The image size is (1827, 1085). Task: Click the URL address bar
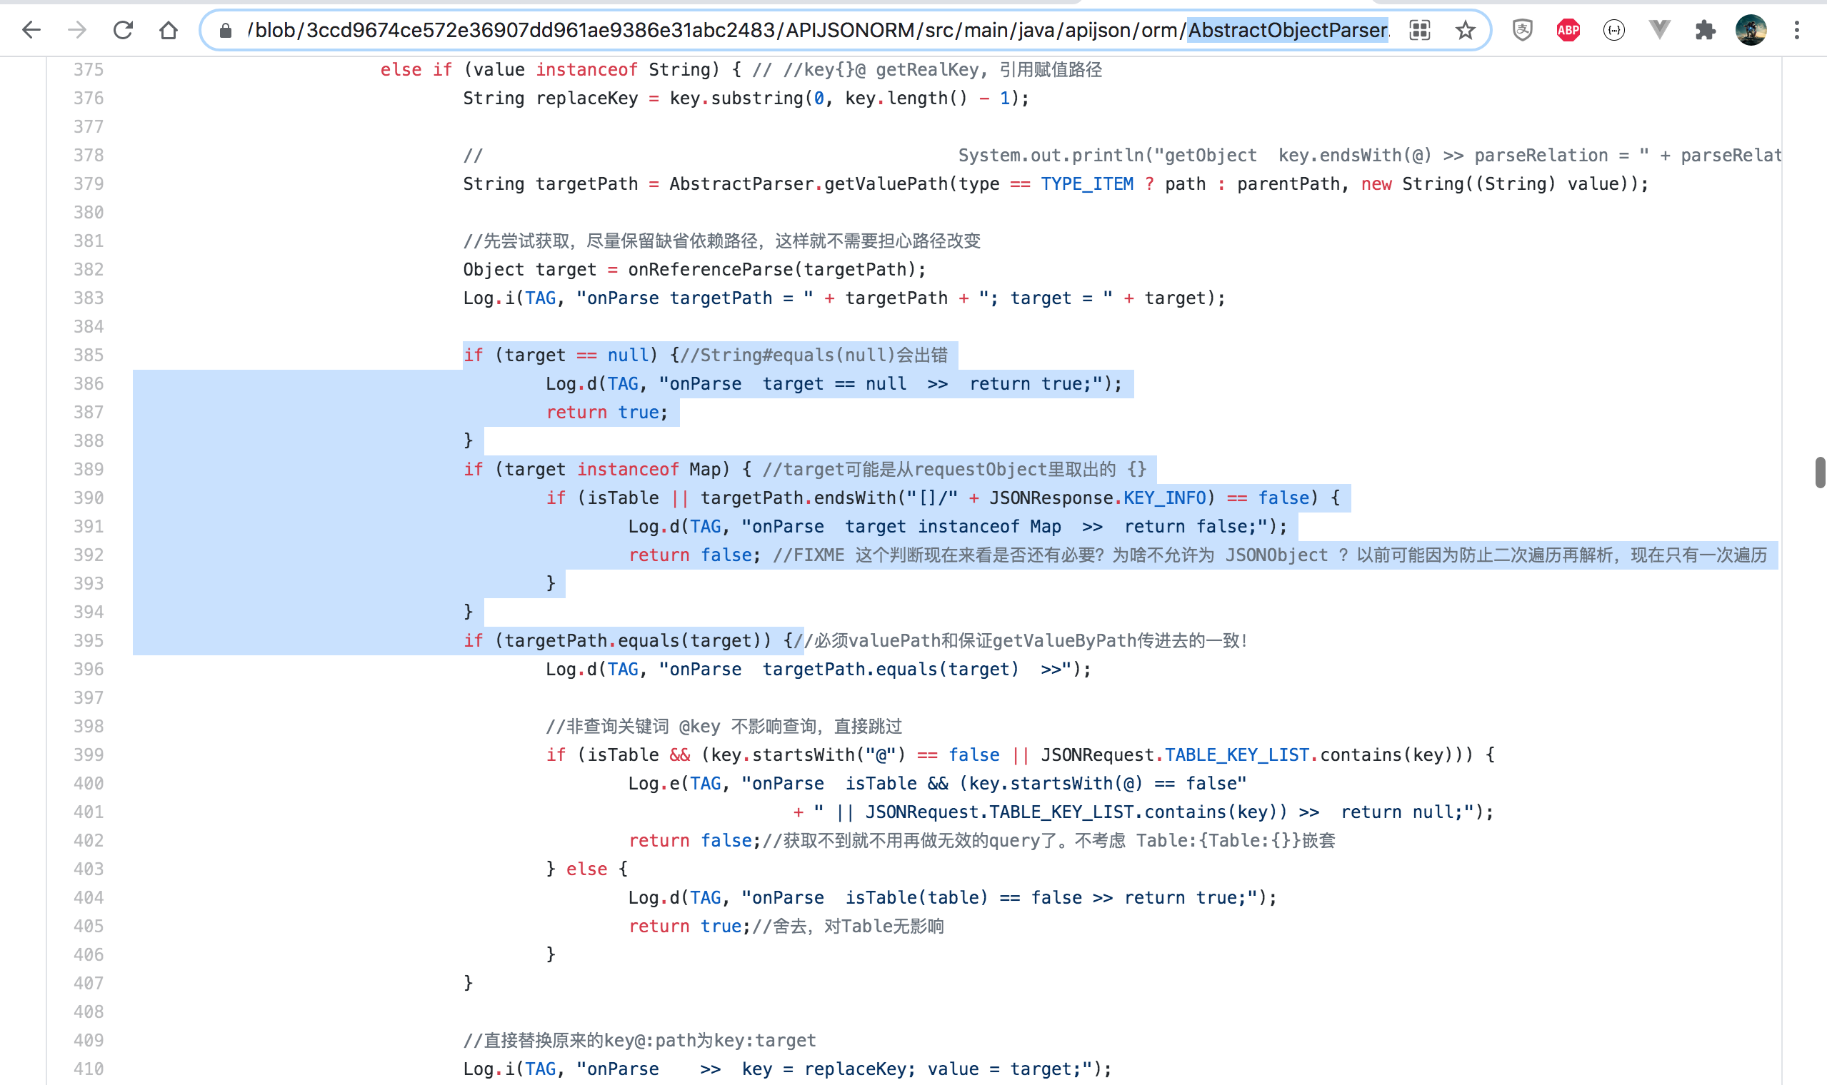pos(731,30)
